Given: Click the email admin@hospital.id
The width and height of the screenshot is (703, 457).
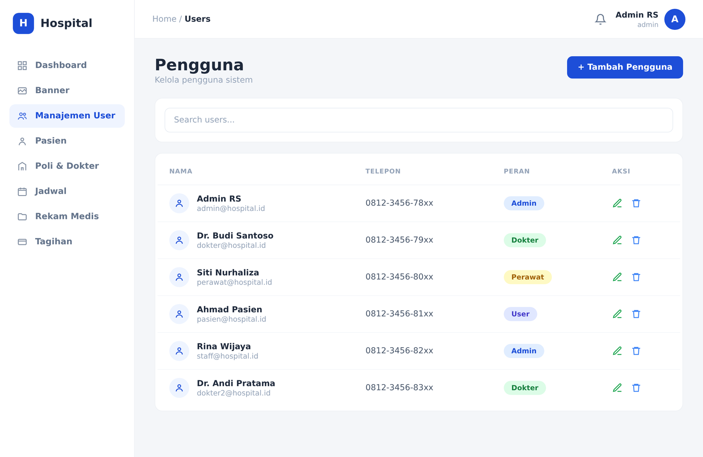Looking at the screenshot, I should (231, 208).
